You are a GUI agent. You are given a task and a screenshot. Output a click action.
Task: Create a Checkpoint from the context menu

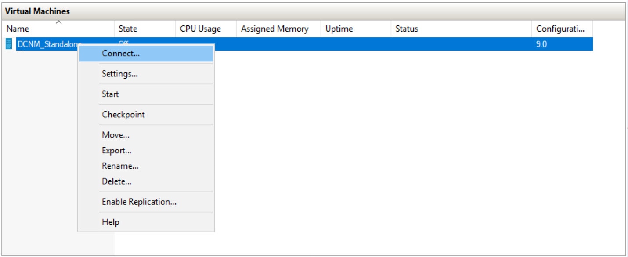click(x=146, y=114)
